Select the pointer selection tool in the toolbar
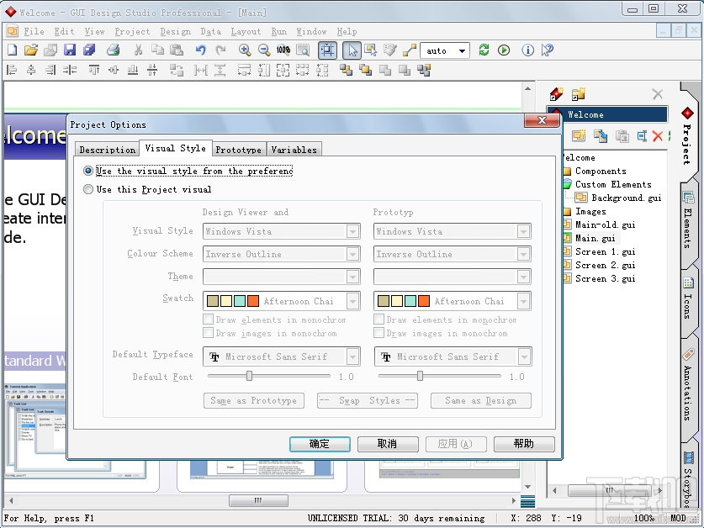This screenshot has height=528, width=704. pyautogui.click(x=351, y=50)
